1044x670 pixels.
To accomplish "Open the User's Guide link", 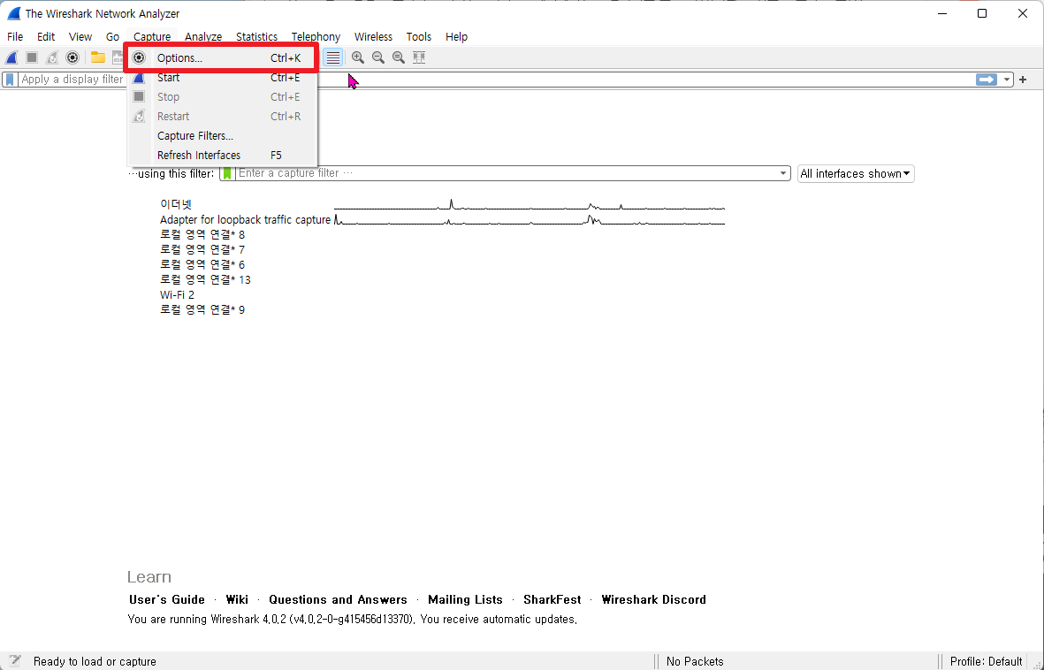I will tap(167, 599).
